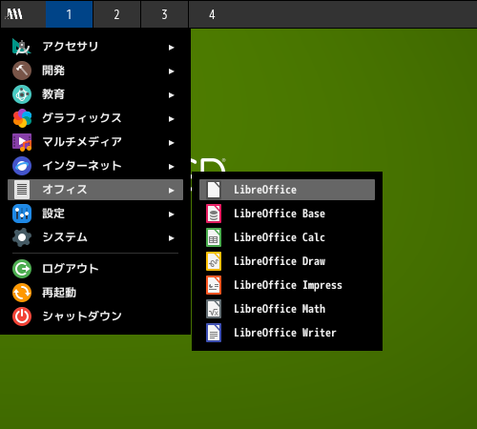This screenshot has width=477, height=429.
Task: Click the アクセサリ accessories icon
Action: (22, 47)
